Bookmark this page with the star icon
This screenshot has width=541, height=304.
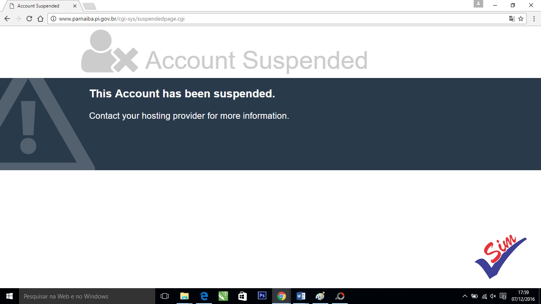[521, 19]
